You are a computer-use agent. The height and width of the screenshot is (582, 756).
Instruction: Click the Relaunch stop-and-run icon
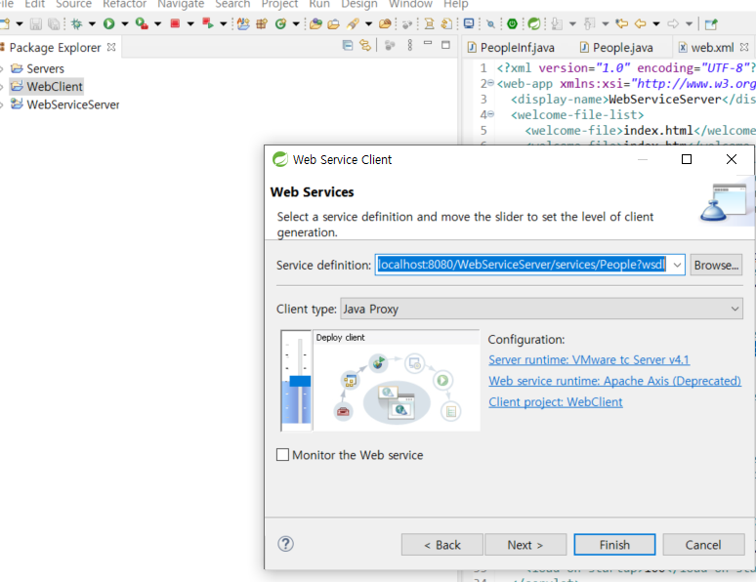tap(208, 23)
